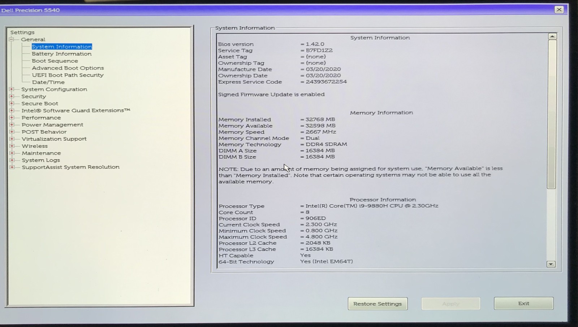Select the Secure Boot label
Screen dimensions: 578x327
coord(40,103)
